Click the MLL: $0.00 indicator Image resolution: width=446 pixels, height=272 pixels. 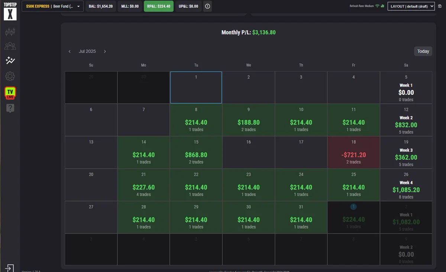[130, 6]
